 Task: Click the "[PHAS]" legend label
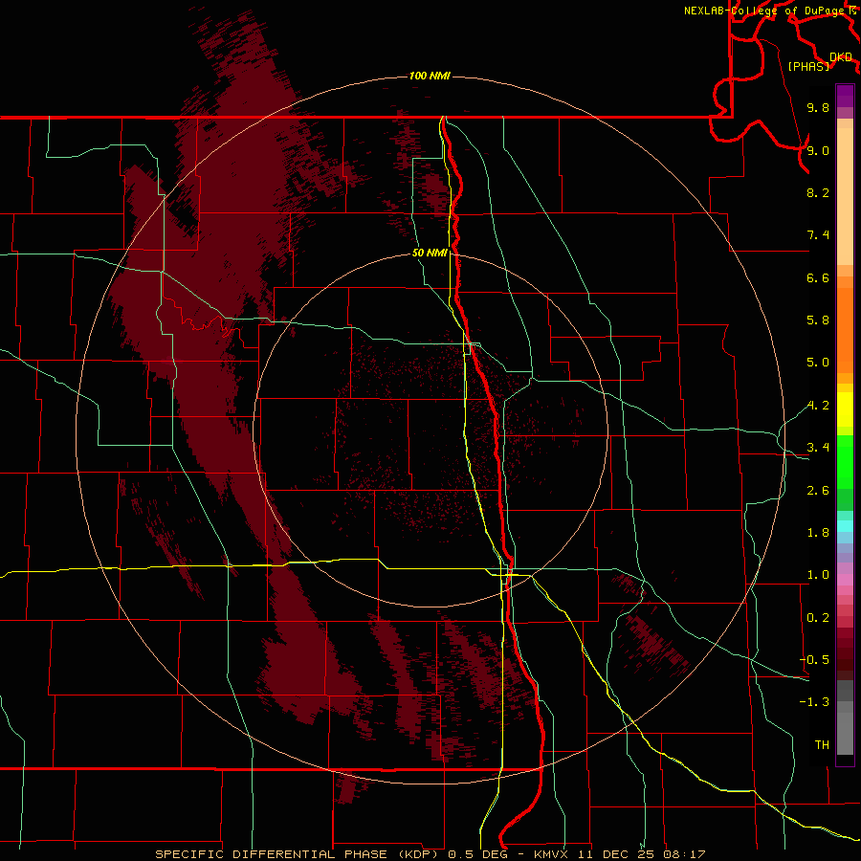[808, 66]
